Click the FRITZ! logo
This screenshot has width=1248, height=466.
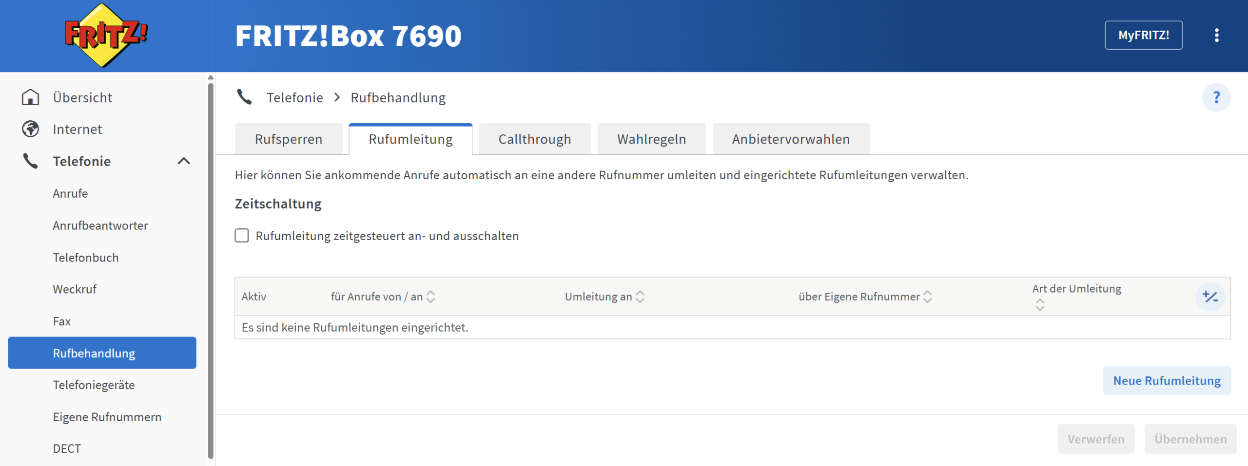tap(106, 36)
